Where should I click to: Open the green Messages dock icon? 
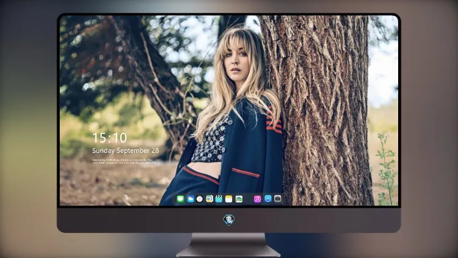click(180, 199)
